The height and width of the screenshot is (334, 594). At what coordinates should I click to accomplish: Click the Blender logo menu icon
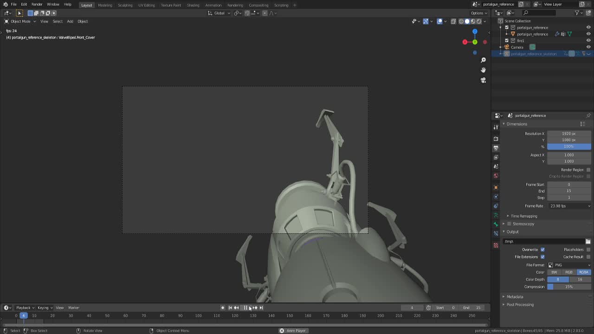pyautogui.click(x=6, y=5)
